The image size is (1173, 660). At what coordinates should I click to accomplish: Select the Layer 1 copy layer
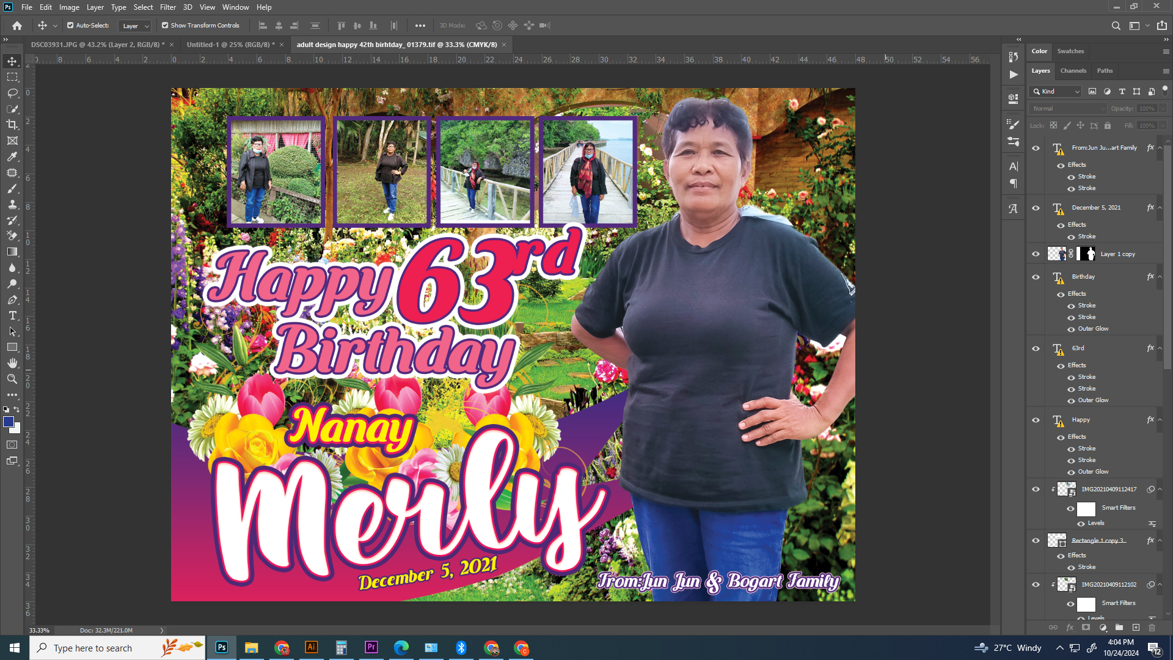tap(1117, 254)
